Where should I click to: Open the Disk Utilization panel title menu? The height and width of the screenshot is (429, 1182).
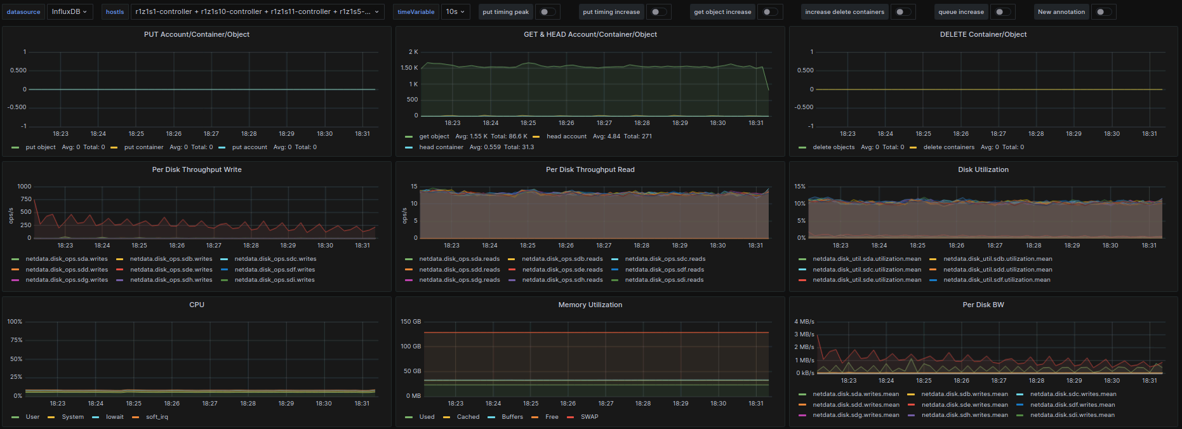[983, 170]
